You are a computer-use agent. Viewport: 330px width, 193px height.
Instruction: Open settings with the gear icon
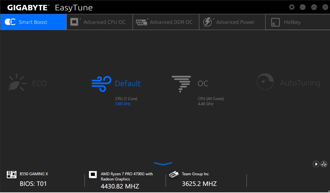pos(292,7)
